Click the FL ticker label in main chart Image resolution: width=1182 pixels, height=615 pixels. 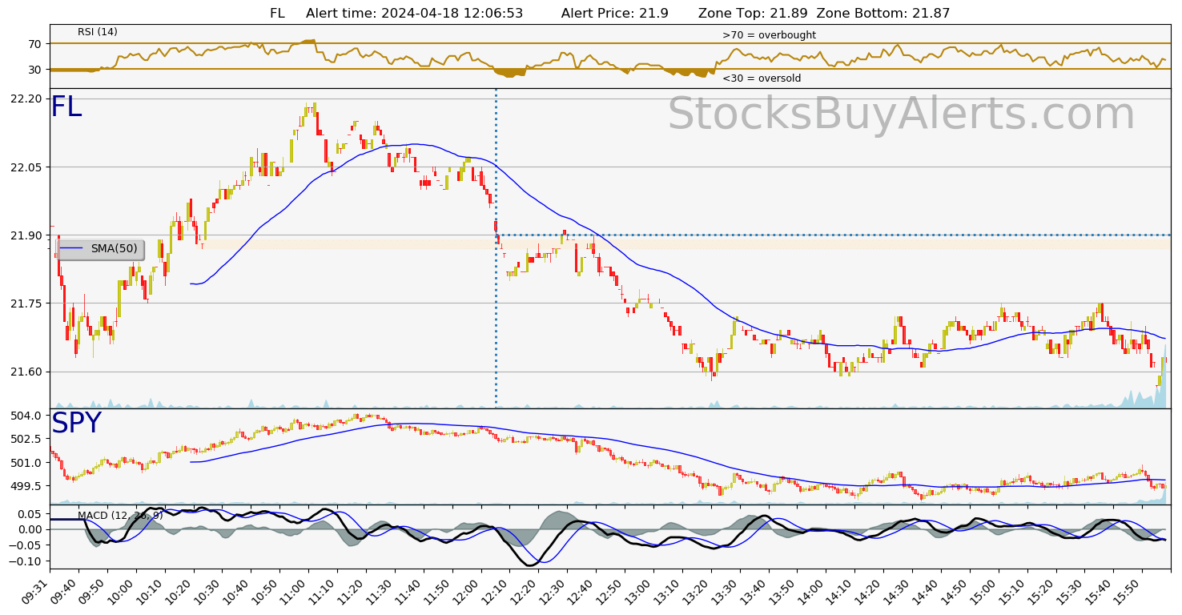(x=66, y=107)
